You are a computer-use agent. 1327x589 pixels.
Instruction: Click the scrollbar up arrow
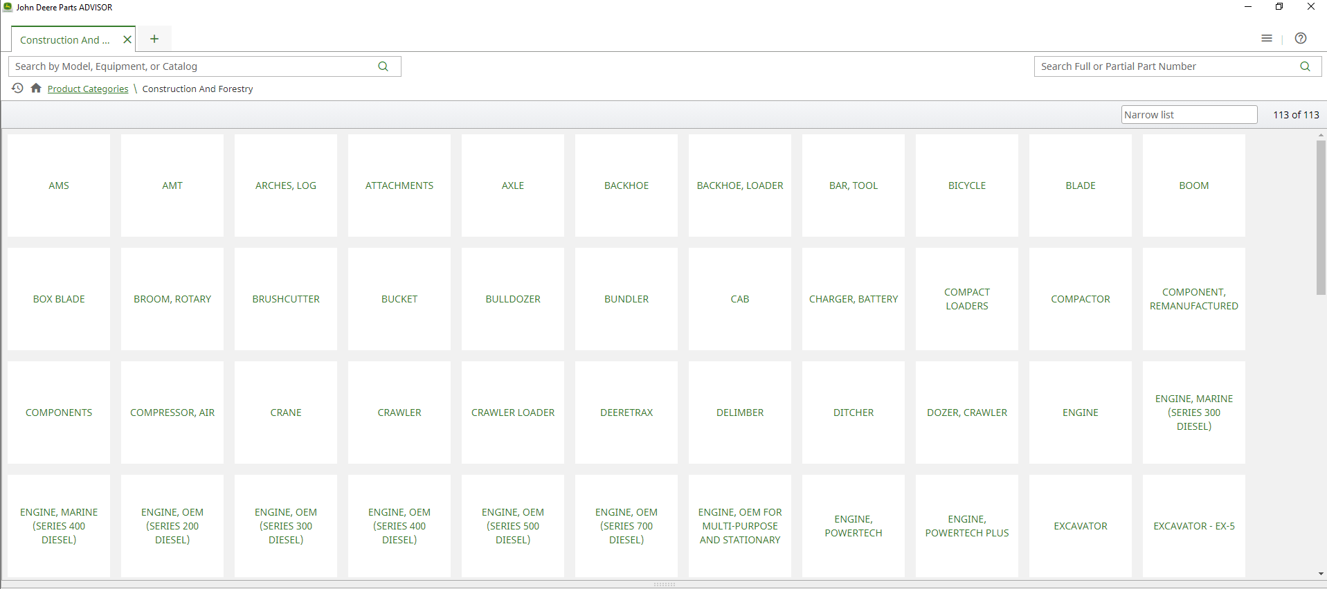pos(1321,136)
